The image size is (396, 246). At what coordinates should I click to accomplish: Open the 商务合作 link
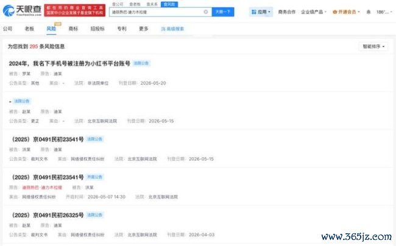pos(287,12)
